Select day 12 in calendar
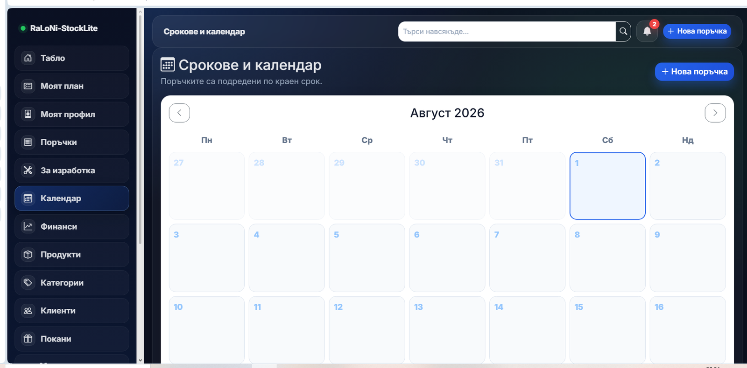 coord(367,330)
